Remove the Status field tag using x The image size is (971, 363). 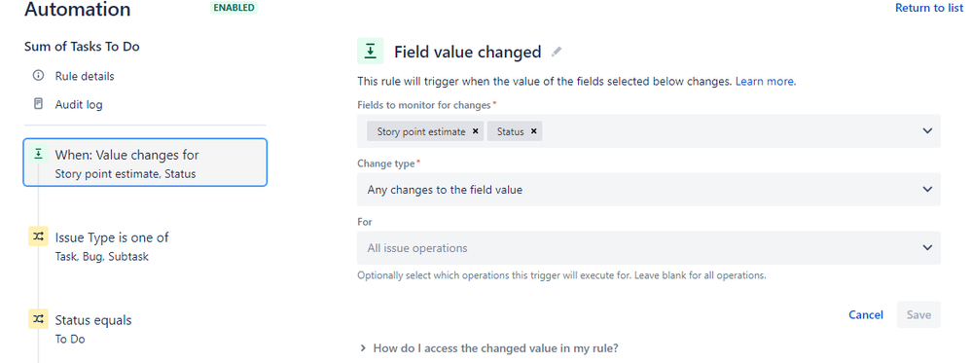(533, 131)
